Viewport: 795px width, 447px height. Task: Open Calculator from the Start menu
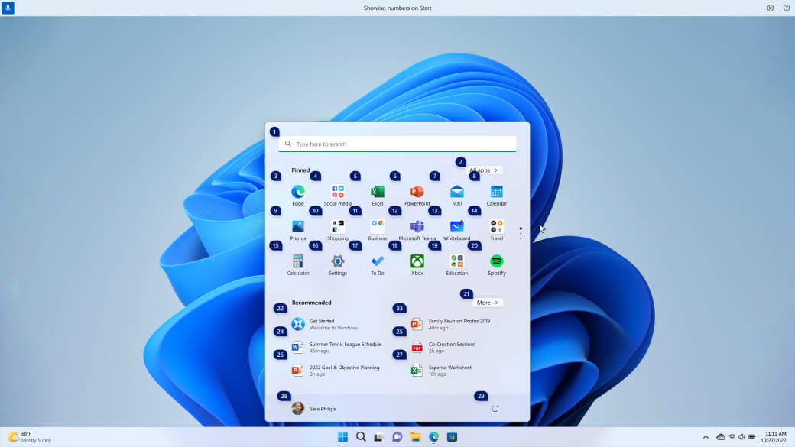click(x=298, y=262)
